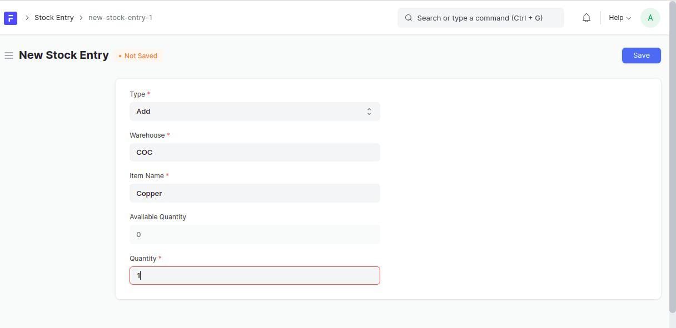676x328 pixels.
Task: Toggle the sidebar hamburger menu
Action: click(x=9, y=55)
